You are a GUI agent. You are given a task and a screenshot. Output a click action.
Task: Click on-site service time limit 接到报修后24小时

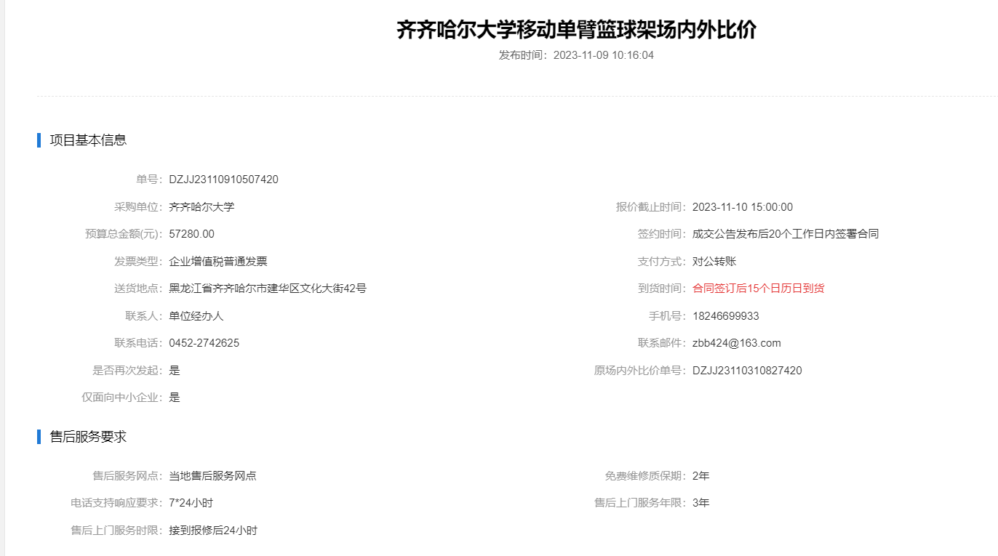coord(213,531)
